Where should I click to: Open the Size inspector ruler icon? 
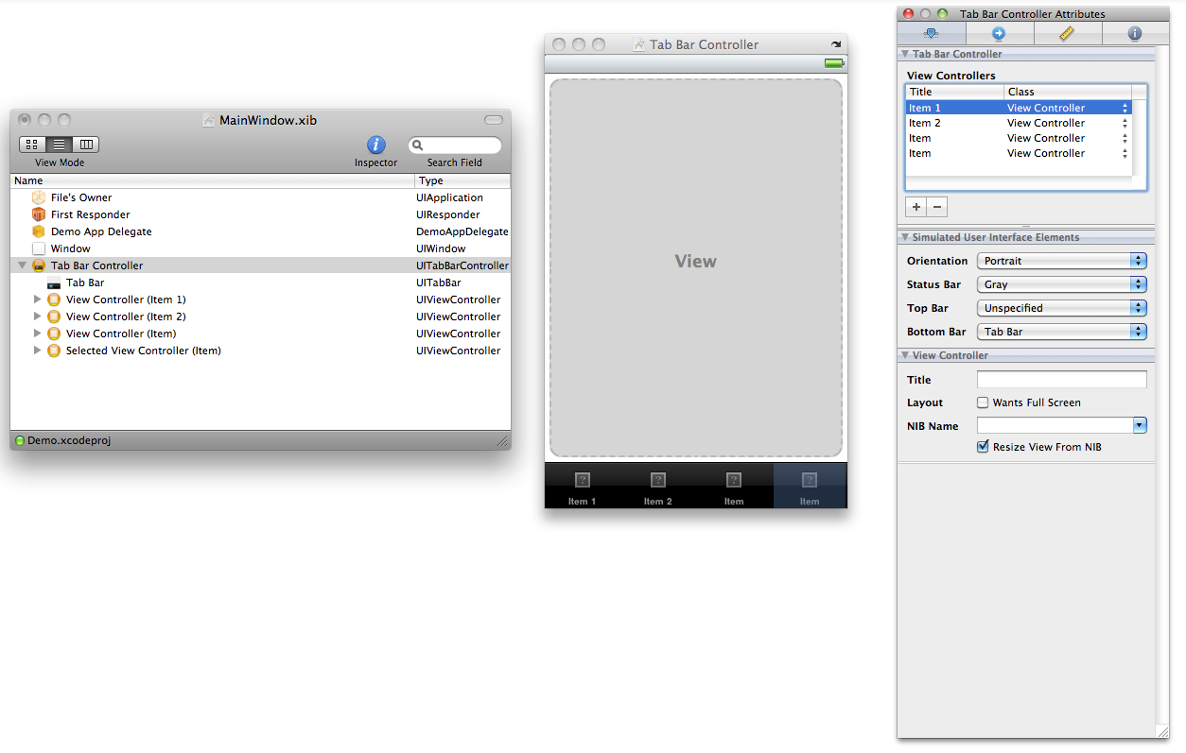(x=1067, y=33)
